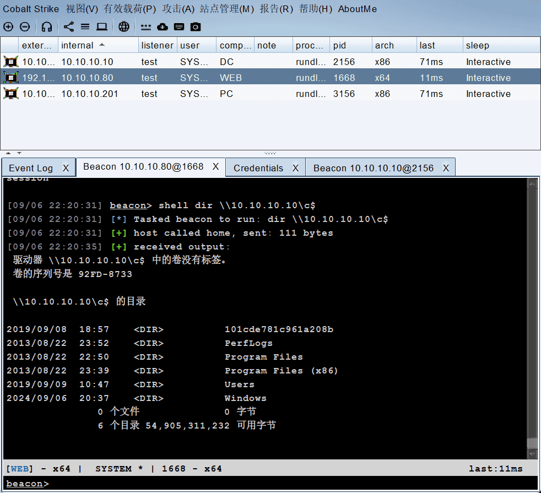
Task: Open downloads via cloud download icon
Action: click(x=163, y=26)
